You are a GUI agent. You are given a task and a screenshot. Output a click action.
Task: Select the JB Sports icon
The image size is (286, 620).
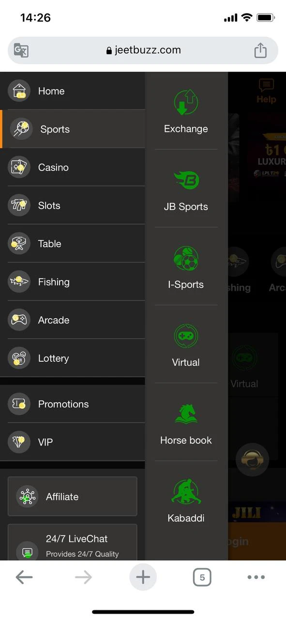pyautogui.click(x=186, y=180)
